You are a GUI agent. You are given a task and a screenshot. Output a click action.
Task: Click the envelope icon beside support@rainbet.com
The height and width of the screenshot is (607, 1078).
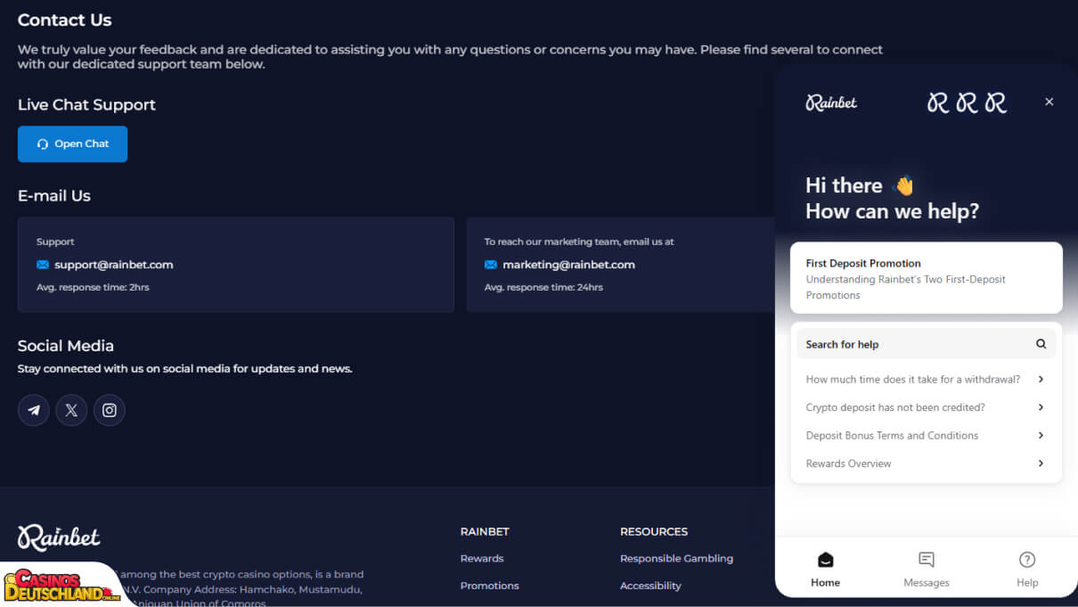pos(43,265)
